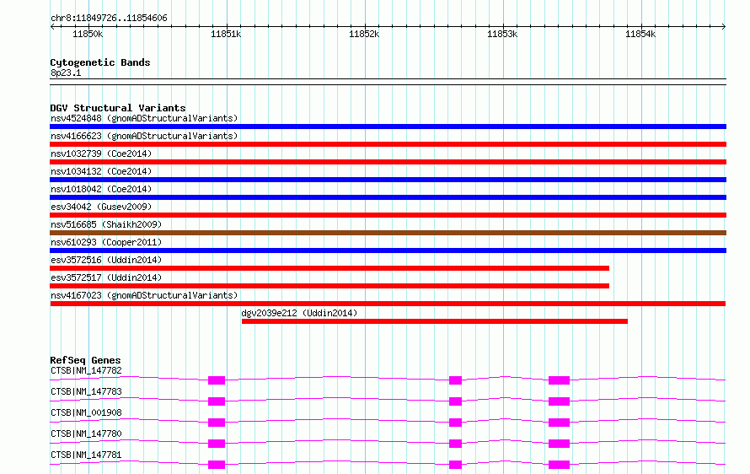750x474 pixels.
Task: Click middle exon of CTSB|NM_147781
Action: pyautogui.click(x=455, y=465)
